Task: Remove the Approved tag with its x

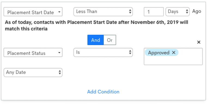Action: [174, 52]
